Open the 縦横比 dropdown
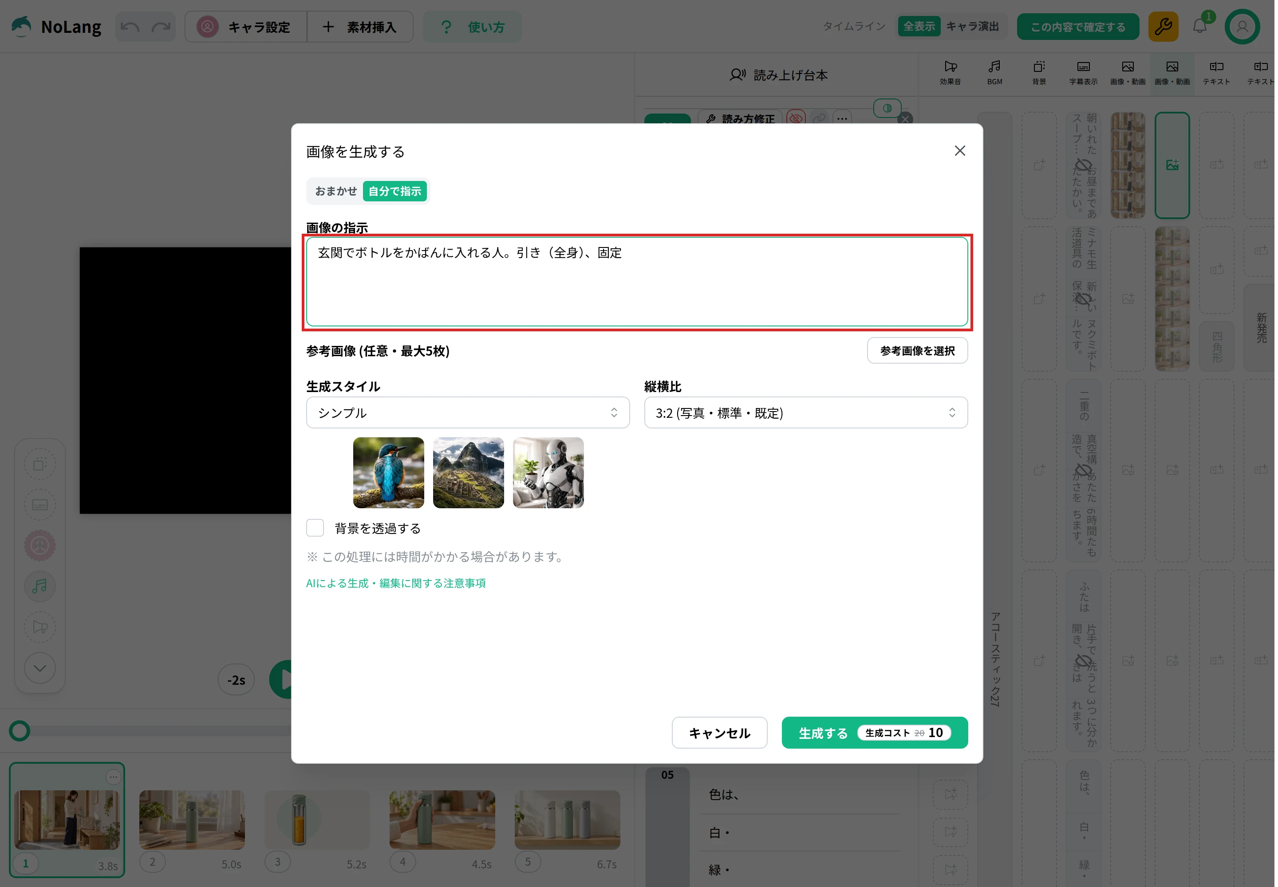The image size is (1278, 887). 805,412
